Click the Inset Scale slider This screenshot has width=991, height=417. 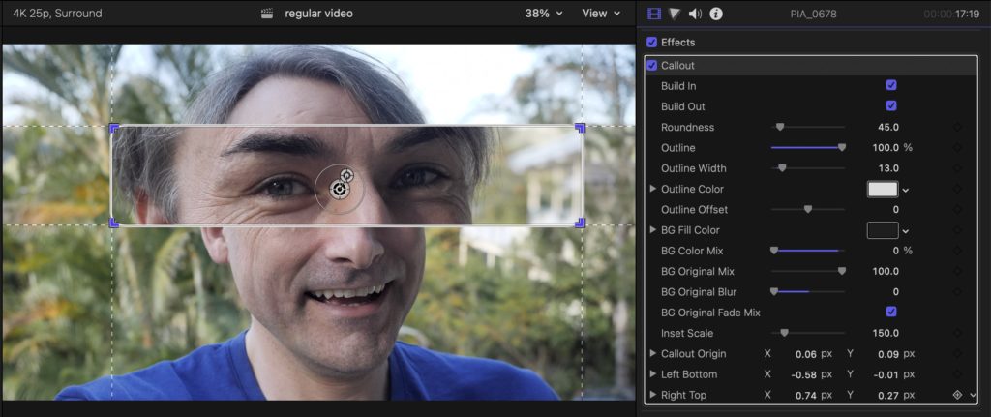tap(808, 333)
